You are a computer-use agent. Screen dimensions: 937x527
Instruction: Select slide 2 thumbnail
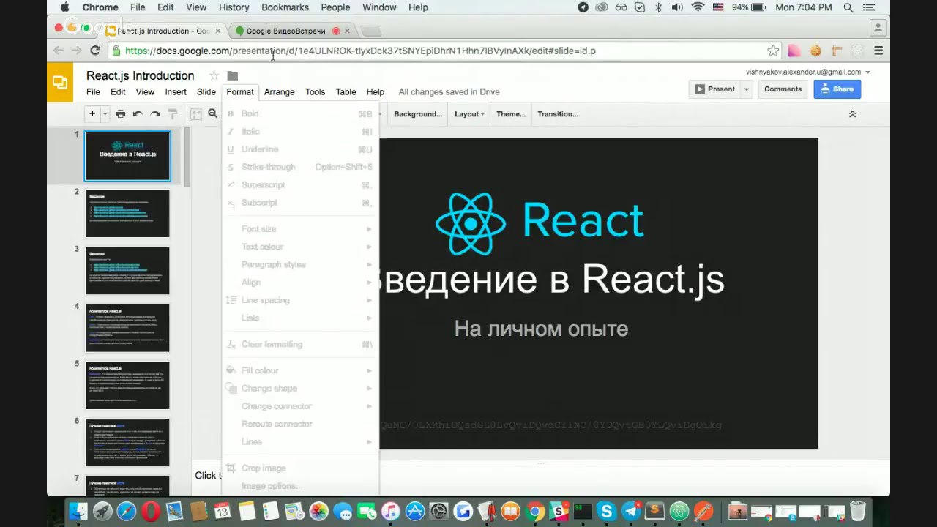coord(127,213)
